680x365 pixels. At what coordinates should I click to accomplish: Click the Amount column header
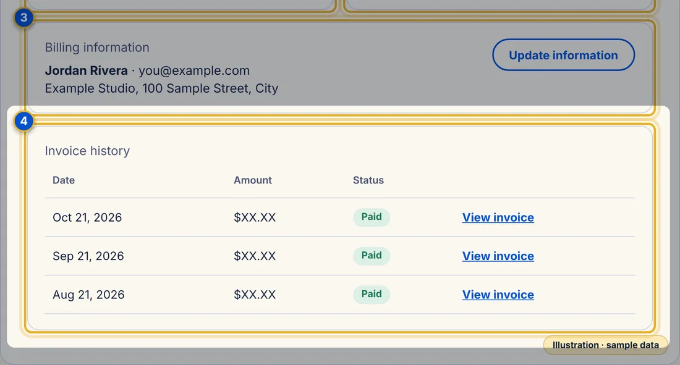click(253, 180)
